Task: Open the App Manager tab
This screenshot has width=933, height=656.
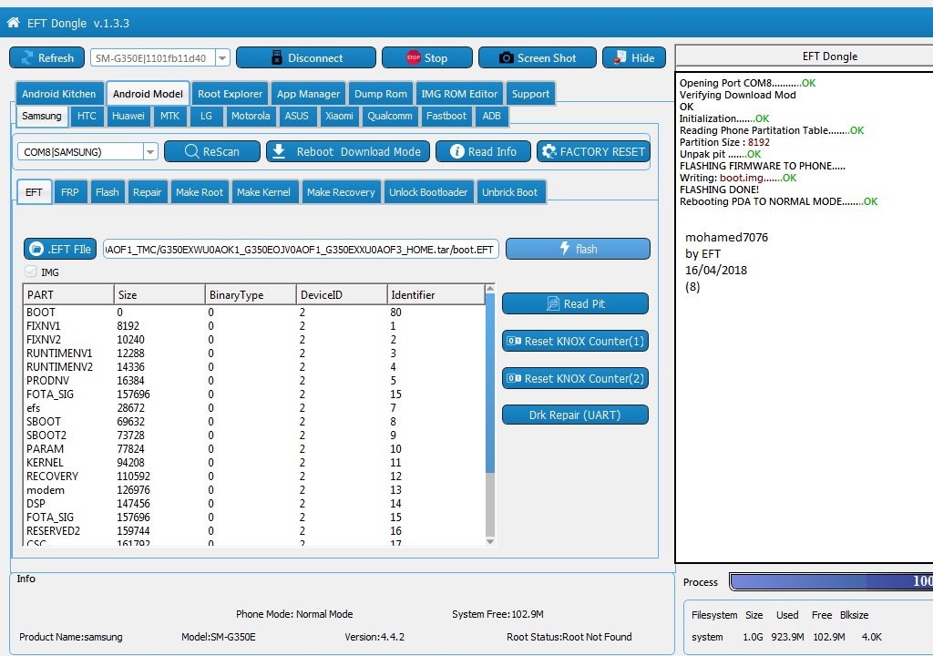Action: click(x=308, y=94)
